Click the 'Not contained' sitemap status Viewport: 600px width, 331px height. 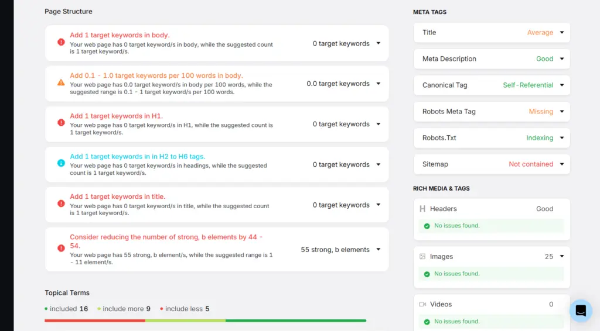pyautogui.click(x=531, y=164)
